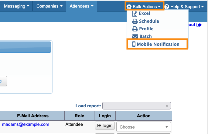Open the Messaging dropdown menu
This screenshot has height=134, width=208.
point(16,6)
